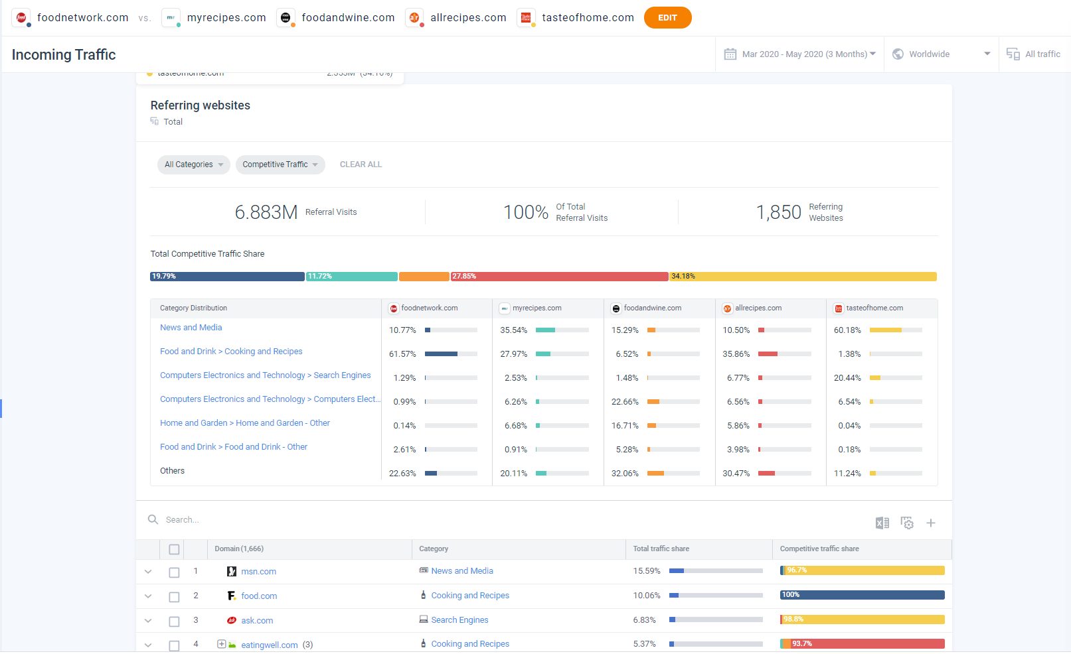Screen dimensions: 1071x654
Task: Expand the msn.com row chevron
Action: coord(148,572)
